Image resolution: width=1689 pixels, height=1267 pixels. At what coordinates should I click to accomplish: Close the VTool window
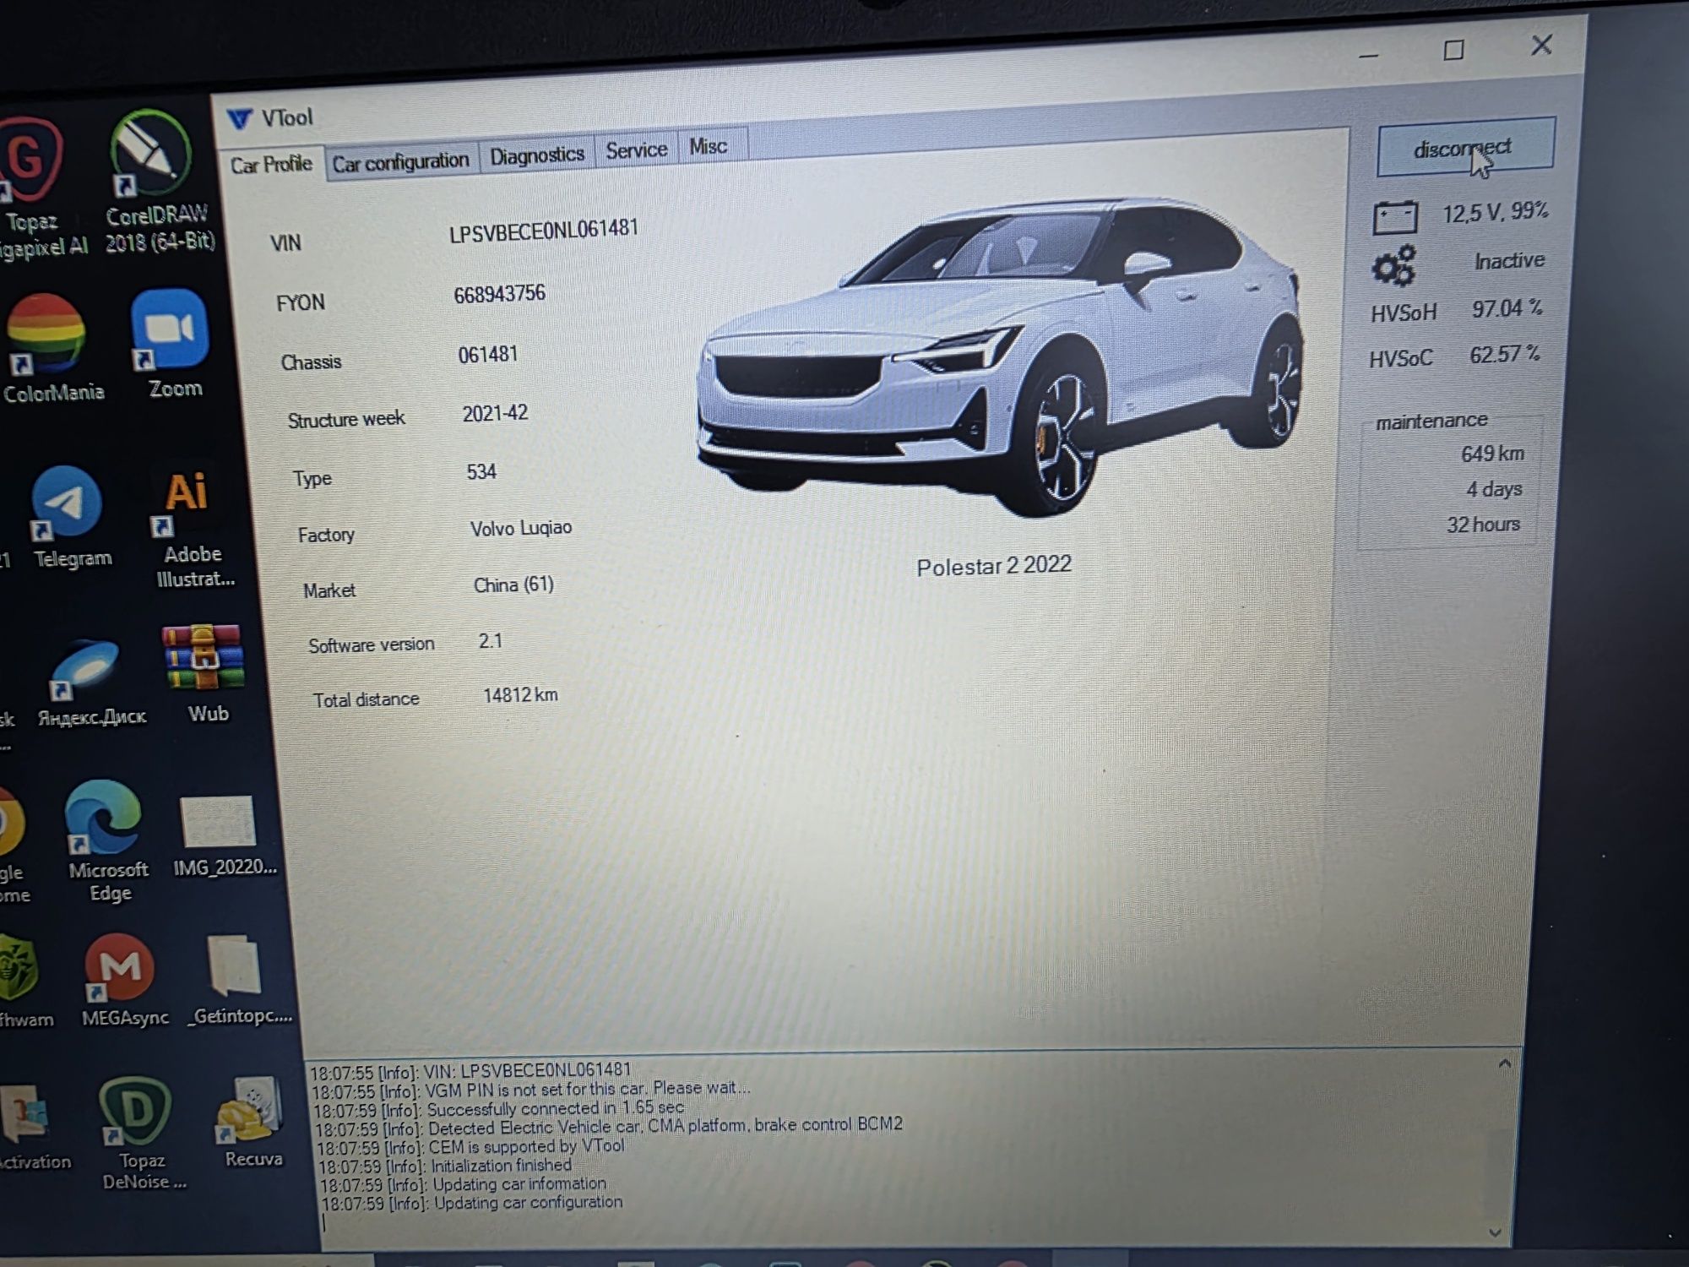[x=1541, y=45]
